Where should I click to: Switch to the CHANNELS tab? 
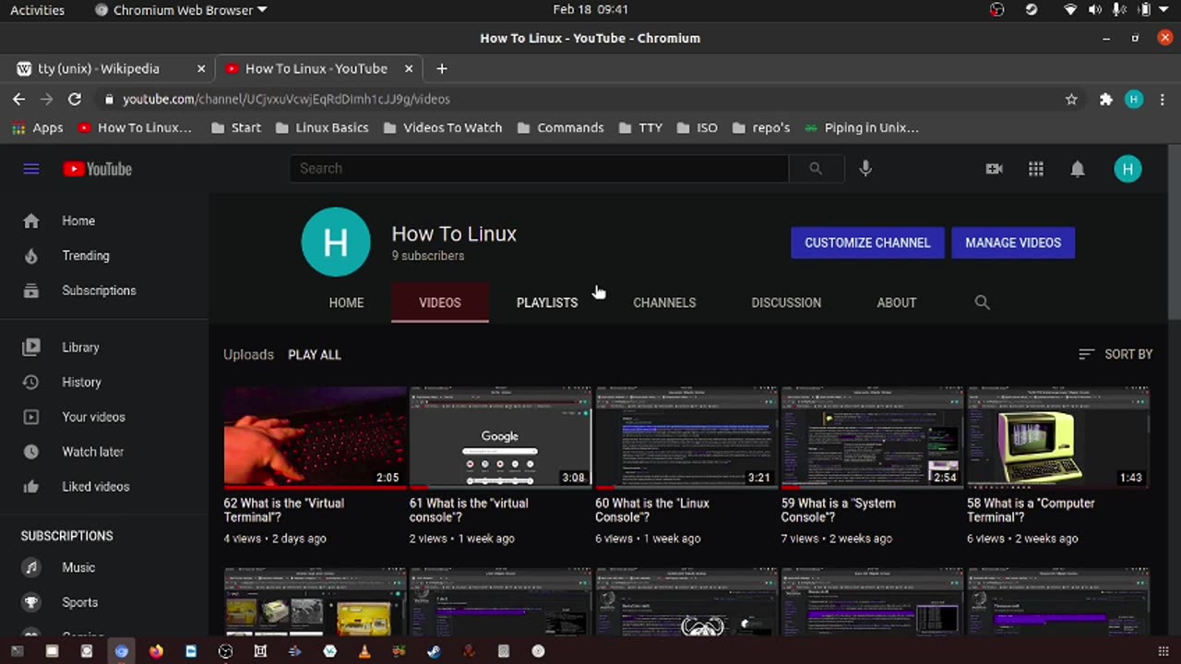(664, 302)
